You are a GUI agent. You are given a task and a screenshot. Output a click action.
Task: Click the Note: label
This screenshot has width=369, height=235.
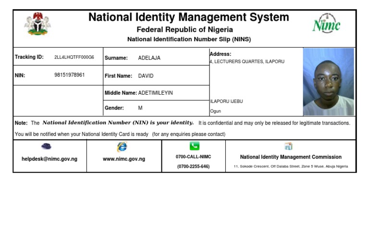click(x=21, y=123)
